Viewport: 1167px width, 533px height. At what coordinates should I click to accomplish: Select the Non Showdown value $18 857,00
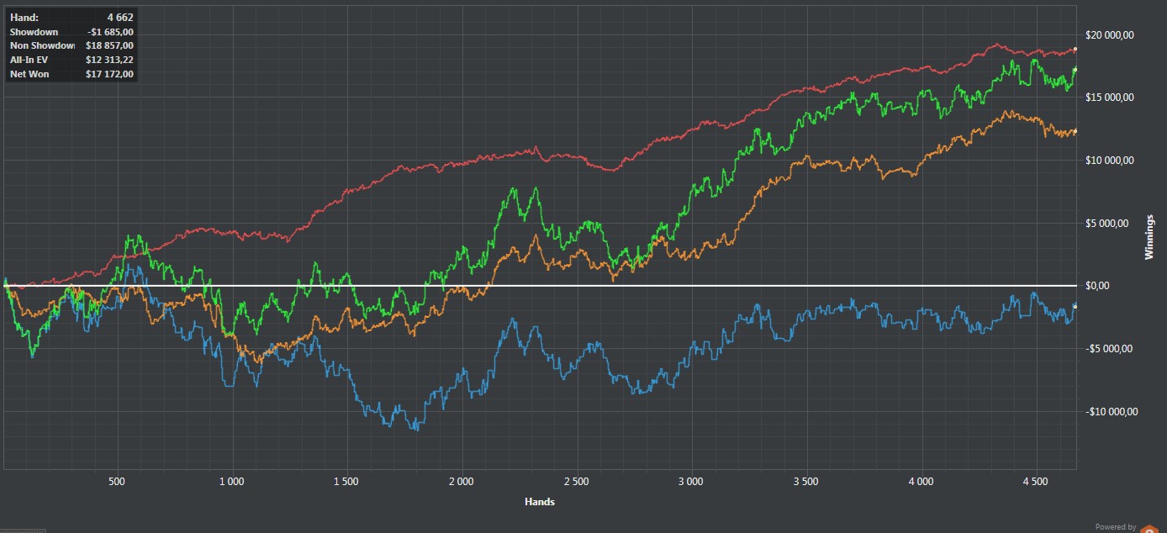(x=109, y=45)
